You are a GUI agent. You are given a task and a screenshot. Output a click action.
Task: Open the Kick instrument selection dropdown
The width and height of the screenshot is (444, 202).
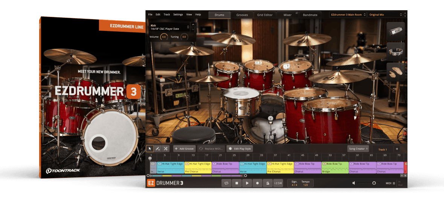point(169,27)
